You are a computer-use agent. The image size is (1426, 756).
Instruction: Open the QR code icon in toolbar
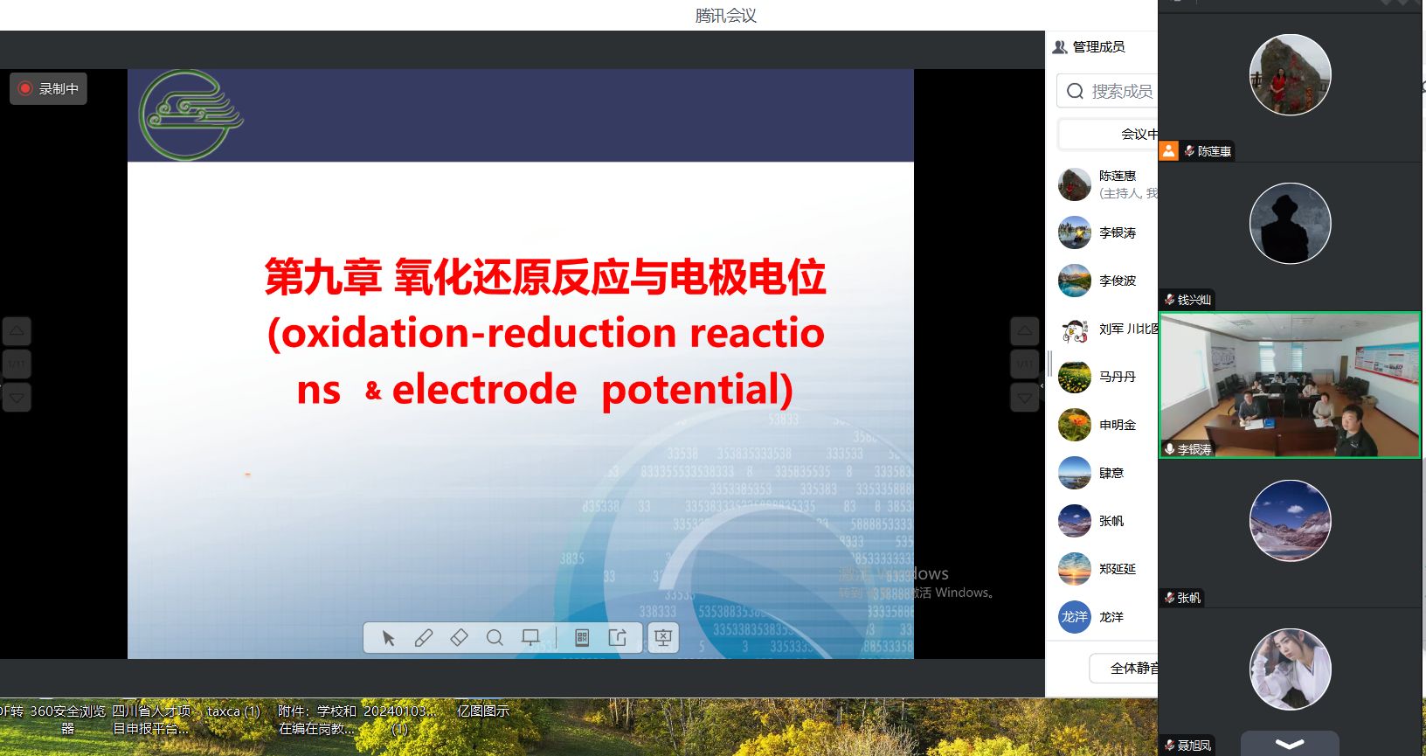tap(582, 638)
